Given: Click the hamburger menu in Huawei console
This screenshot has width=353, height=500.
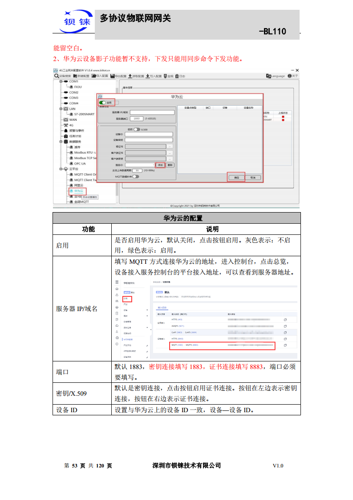Looking at the screenshot, I should [x=117, y=283].
